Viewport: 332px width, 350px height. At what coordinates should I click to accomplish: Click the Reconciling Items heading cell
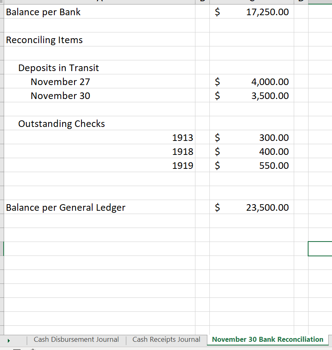(x=100, y=39)
